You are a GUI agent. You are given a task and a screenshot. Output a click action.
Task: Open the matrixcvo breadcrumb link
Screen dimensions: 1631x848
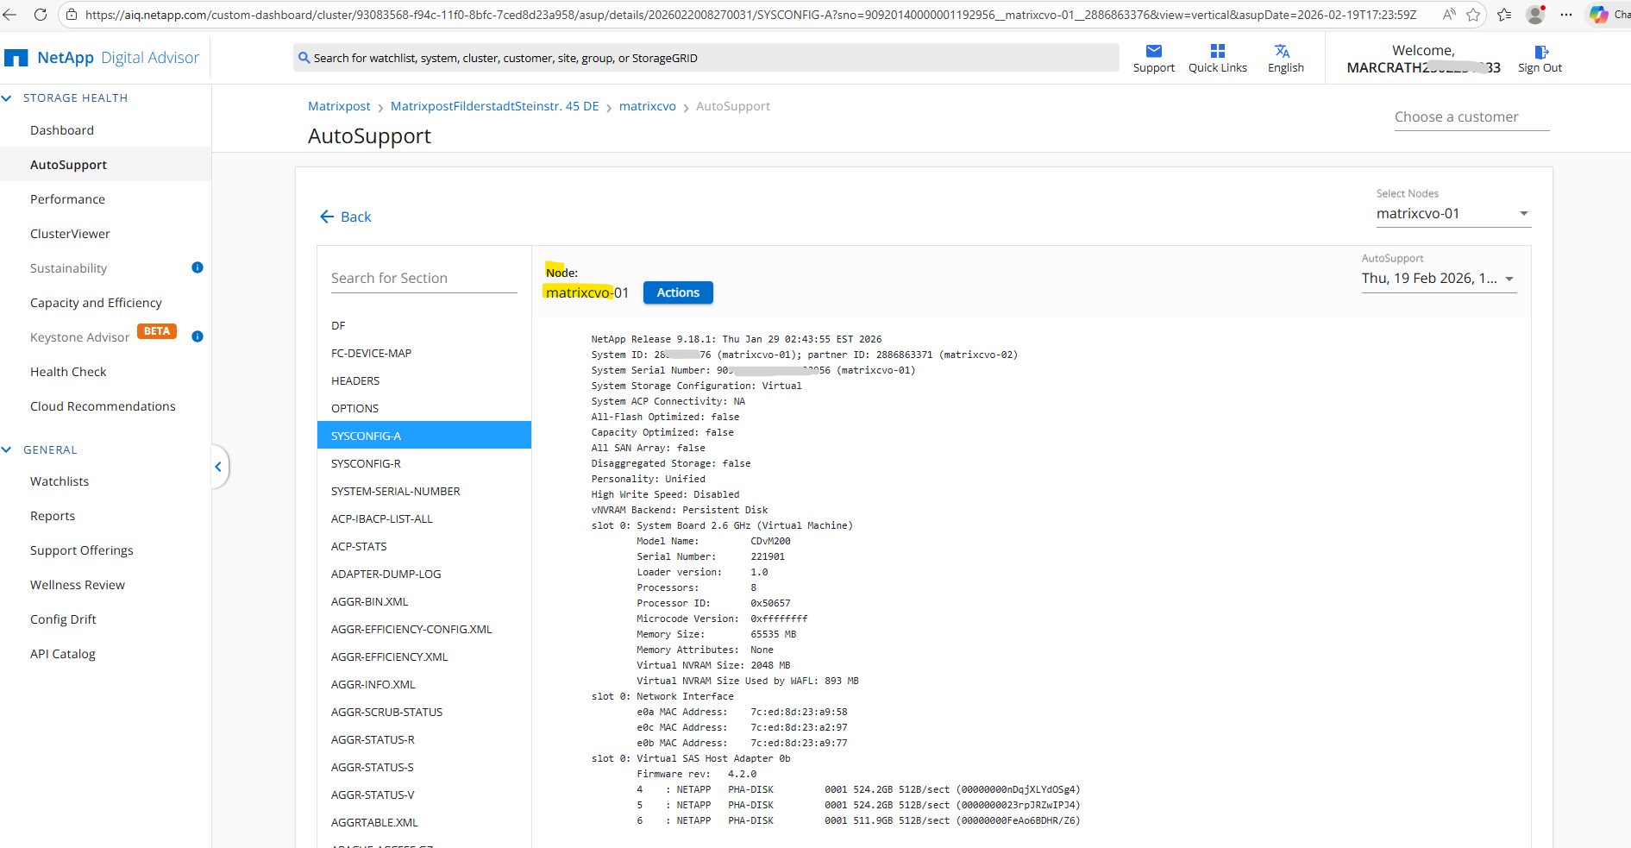[x=647, y=106]
